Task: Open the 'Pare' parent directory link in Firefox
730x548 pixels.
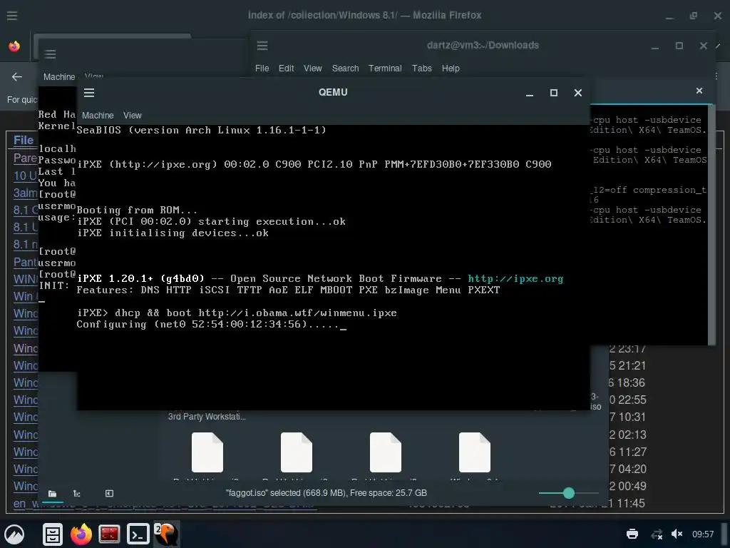Action: point(25,158)
